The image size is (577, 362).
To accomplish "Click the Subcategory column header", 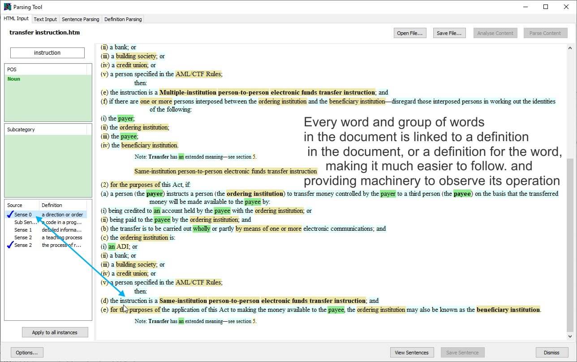I will tap(46, 129).
